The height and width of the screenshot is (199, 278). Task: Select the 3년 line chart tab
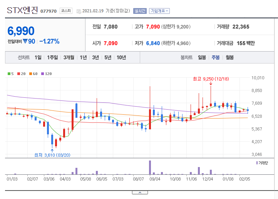pyautogui.click(x=95, y=57)
